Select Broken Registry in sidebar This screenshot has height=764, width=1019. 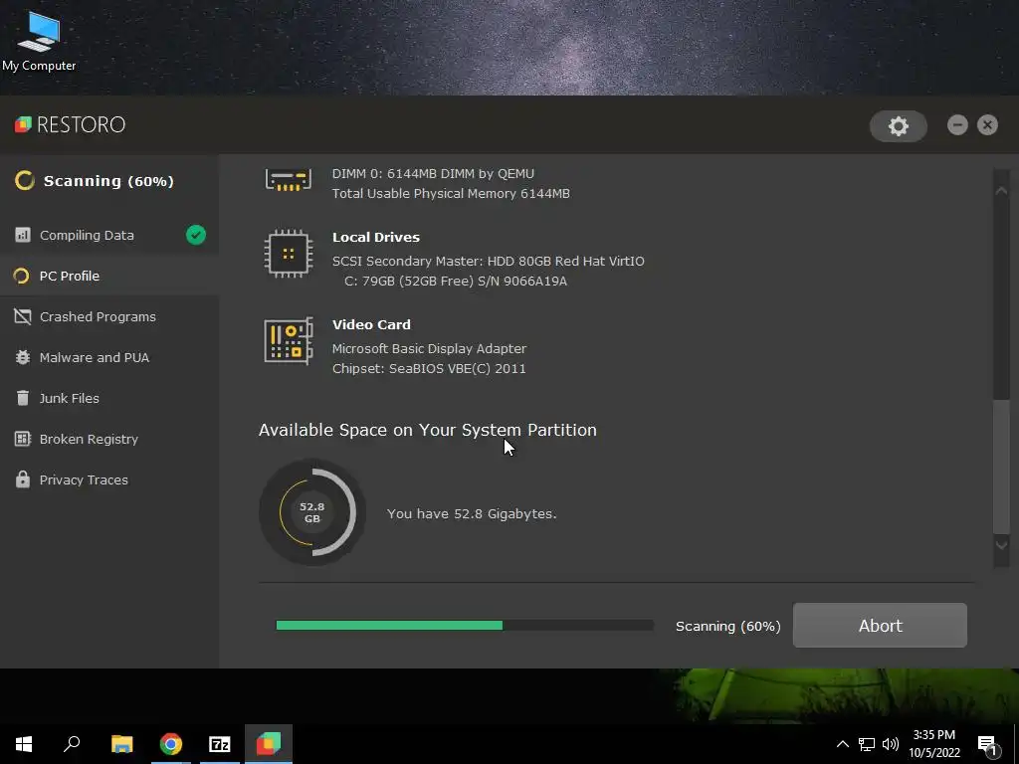(x=109, y=439)
